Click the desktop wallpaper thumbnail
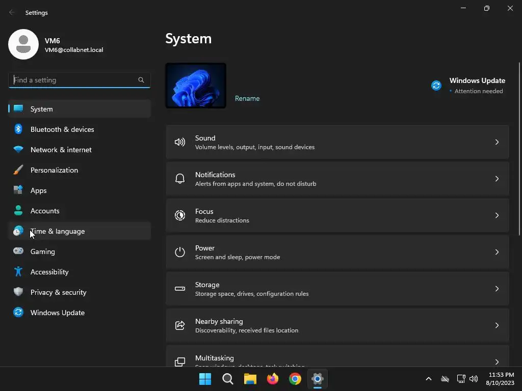 196,86
